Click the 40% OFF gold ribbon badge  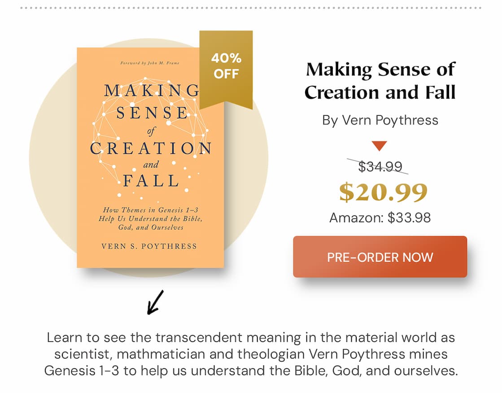pyautogui.click(x=226, y=67)
